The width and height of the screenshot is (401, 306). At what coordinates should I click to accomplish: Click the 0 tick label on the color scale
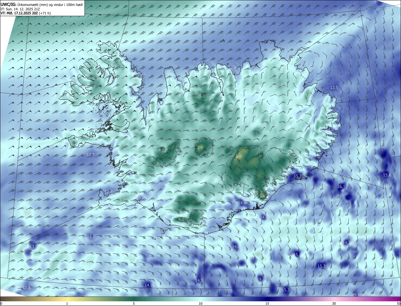(x=1, y=303)
